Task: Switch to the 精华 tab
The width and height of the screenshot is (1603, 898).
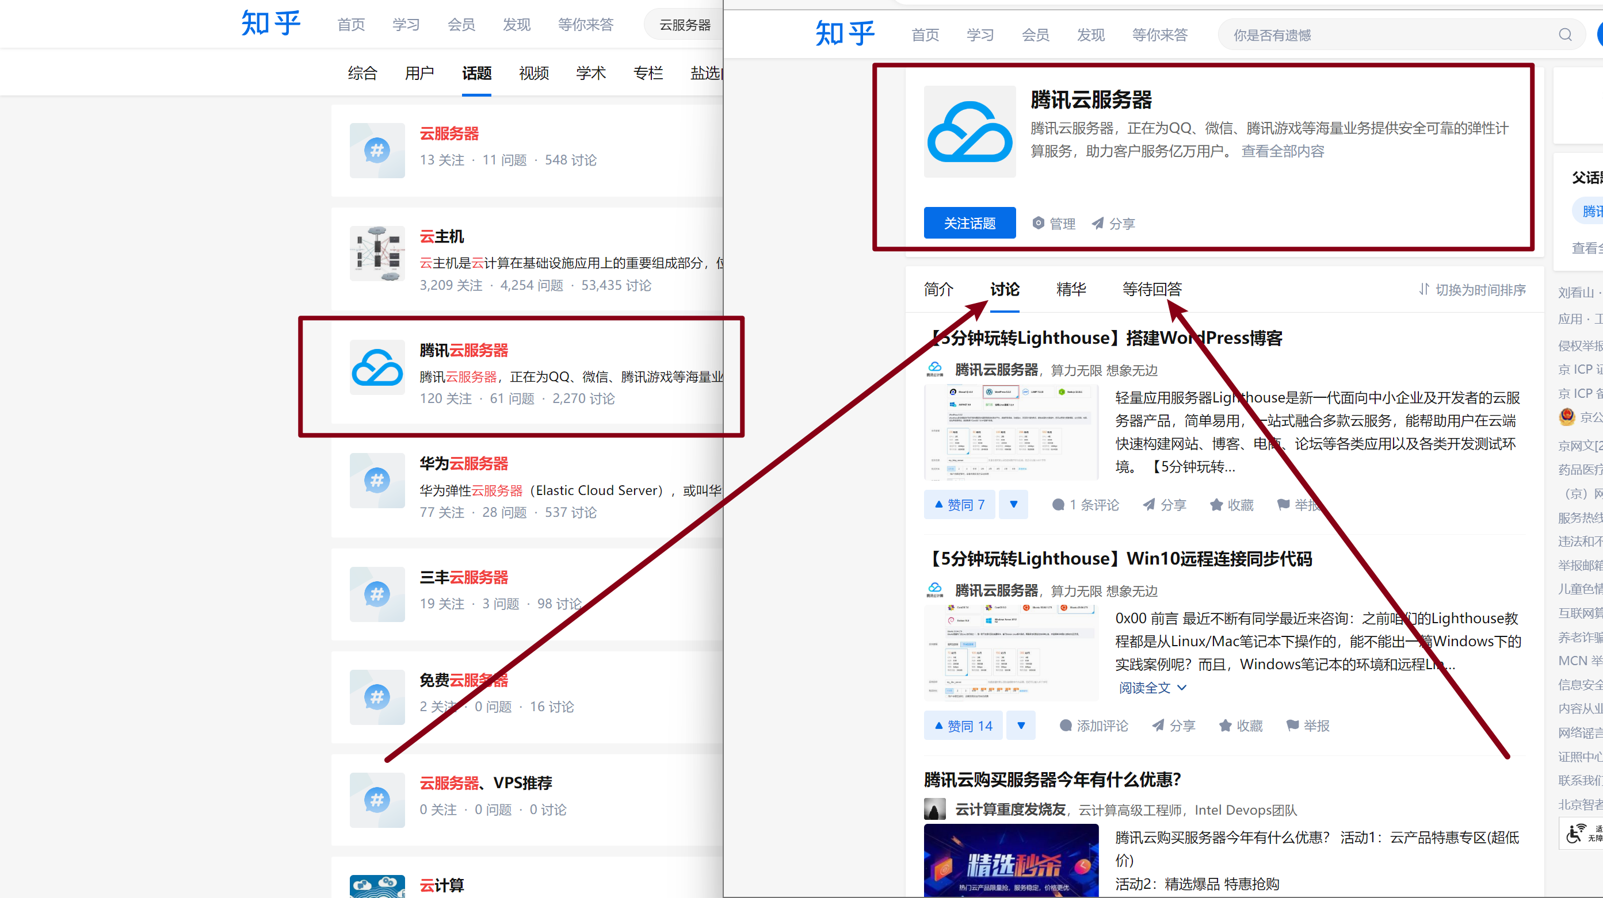Action: [x=1071, y=290]
